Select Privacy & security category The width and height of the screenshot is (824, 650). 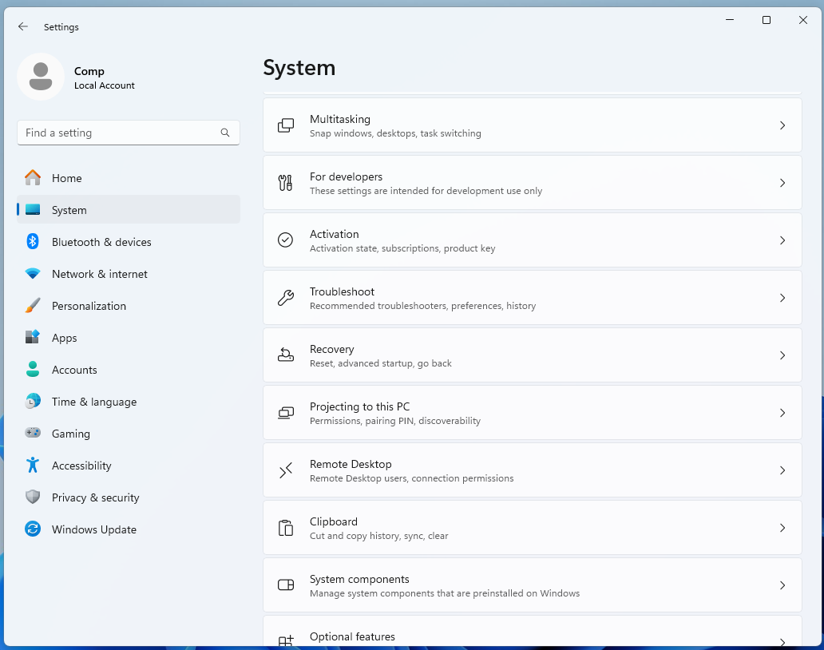pyautogui.click(x=129, y=497)
